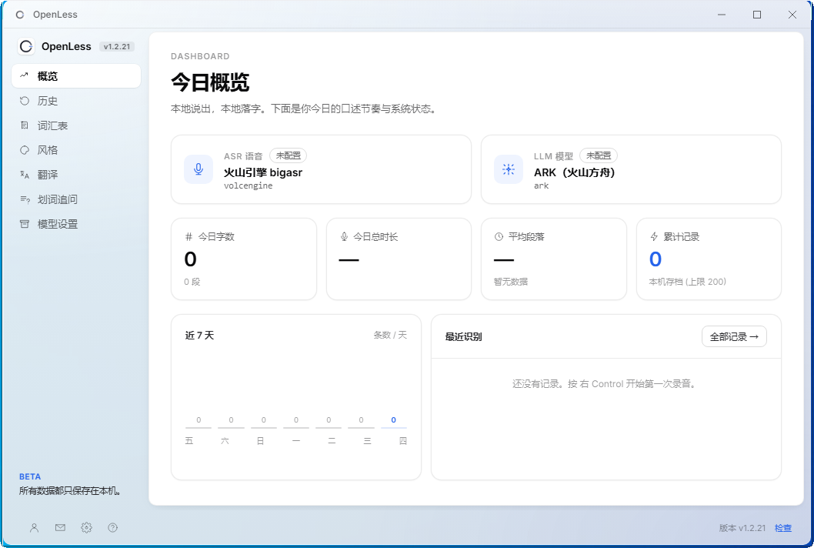Screen dimensions: 814x548
Task: Click the OpenLess title bar icon
Action: [x=20, y=15]
